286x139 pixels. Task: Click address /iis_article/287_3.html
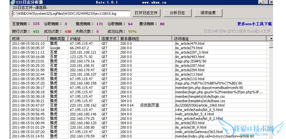[x=191, y=52]
